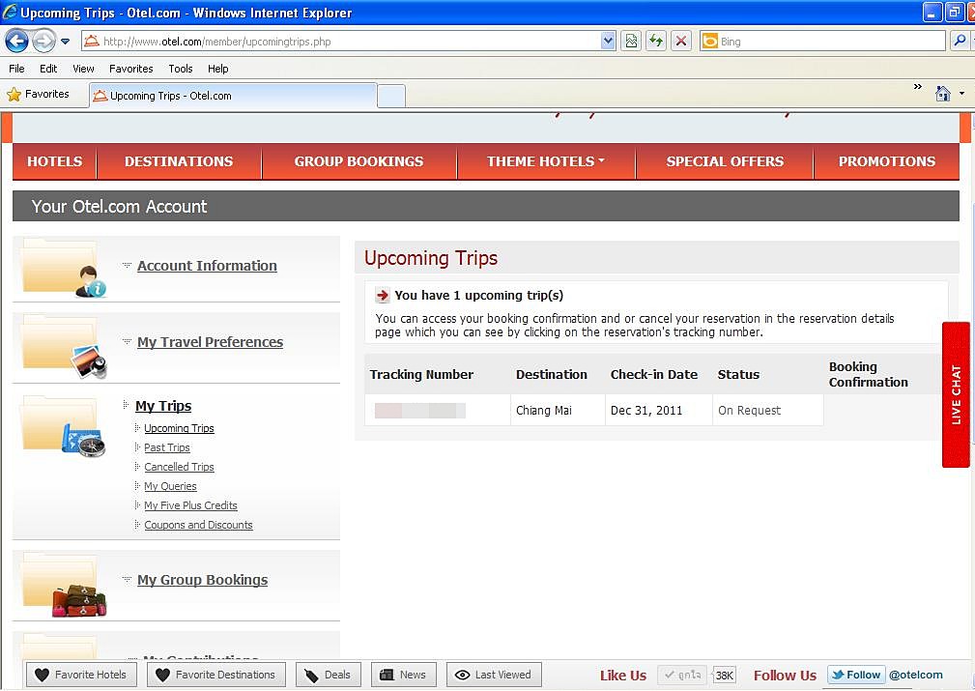Open the View menu
The image size is (975, 691).
tap(83, 69)
